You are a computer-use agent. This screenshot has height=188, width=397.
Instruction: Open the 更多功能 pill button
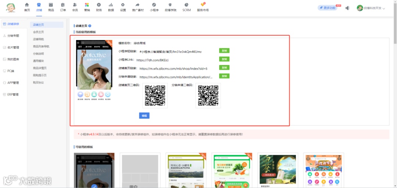[x=328, y=8]
